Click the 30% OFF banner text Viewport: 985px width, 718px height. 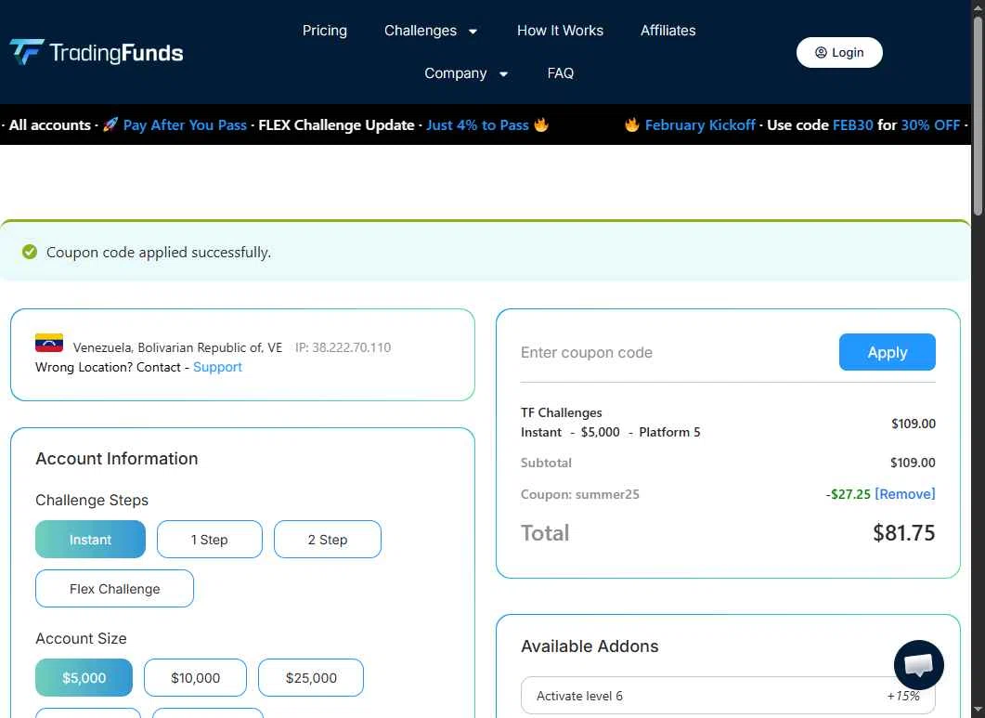click(930, 124)
